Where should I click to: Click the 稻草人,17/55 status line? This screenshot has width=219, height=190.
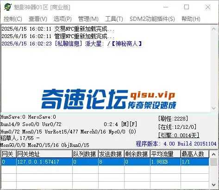tap(20, 138)
